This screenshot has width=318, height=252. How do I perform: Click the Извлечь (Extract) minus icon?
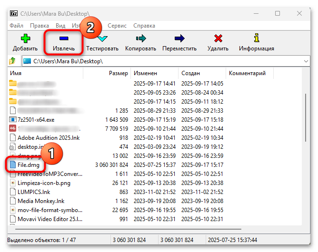pos(64,38)
